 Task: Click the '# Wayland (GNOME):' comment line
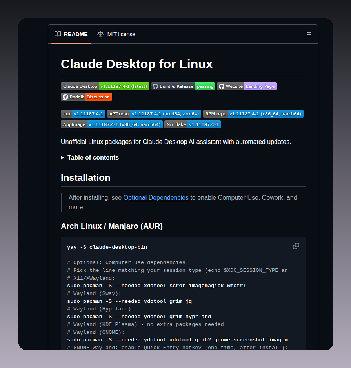pyautogui.click(x=96, y=332)
